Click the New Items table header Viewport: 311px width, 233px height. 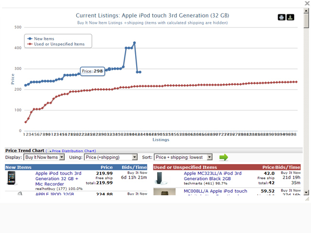coord(76,167)
